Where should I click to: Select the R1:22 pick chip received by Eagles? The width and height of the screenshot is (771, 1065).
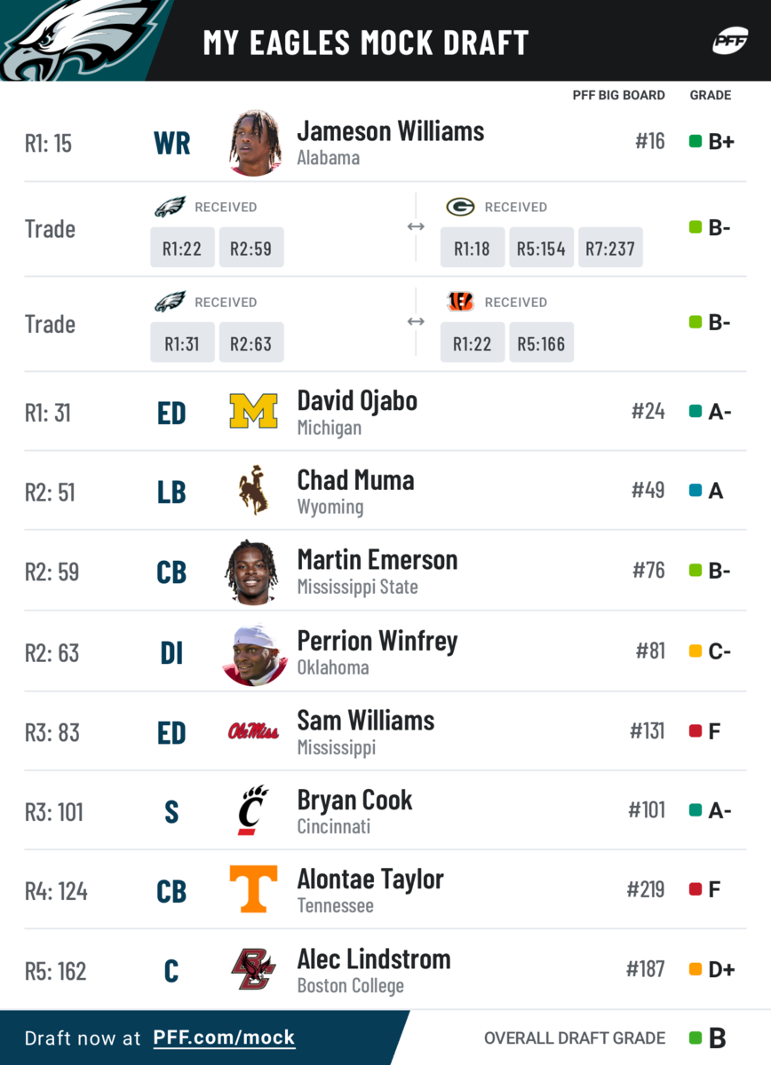coord(182,248)
